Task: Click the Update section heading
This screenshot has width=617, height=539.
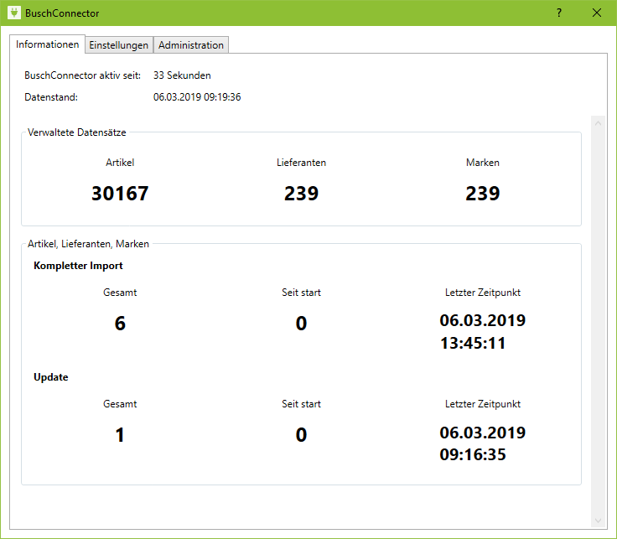Action: (x=51, y=377)
